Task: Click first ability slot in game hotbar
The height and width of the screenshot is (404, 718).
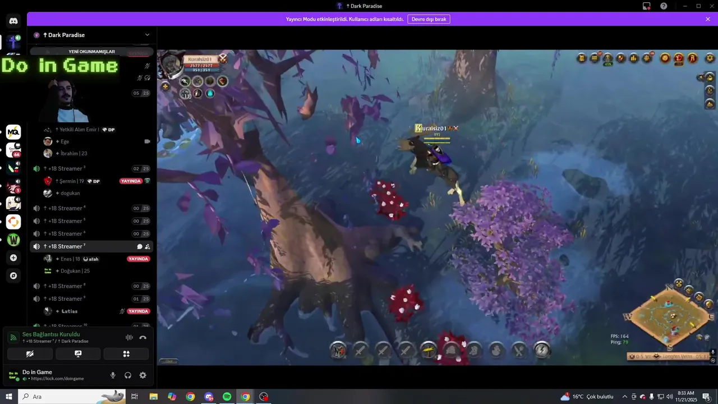Action: (338, 350)
